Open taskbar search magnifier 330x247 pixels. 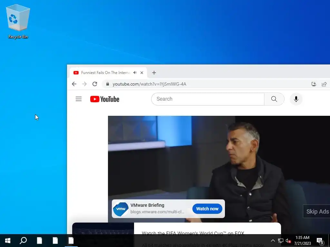coord(23,241)
